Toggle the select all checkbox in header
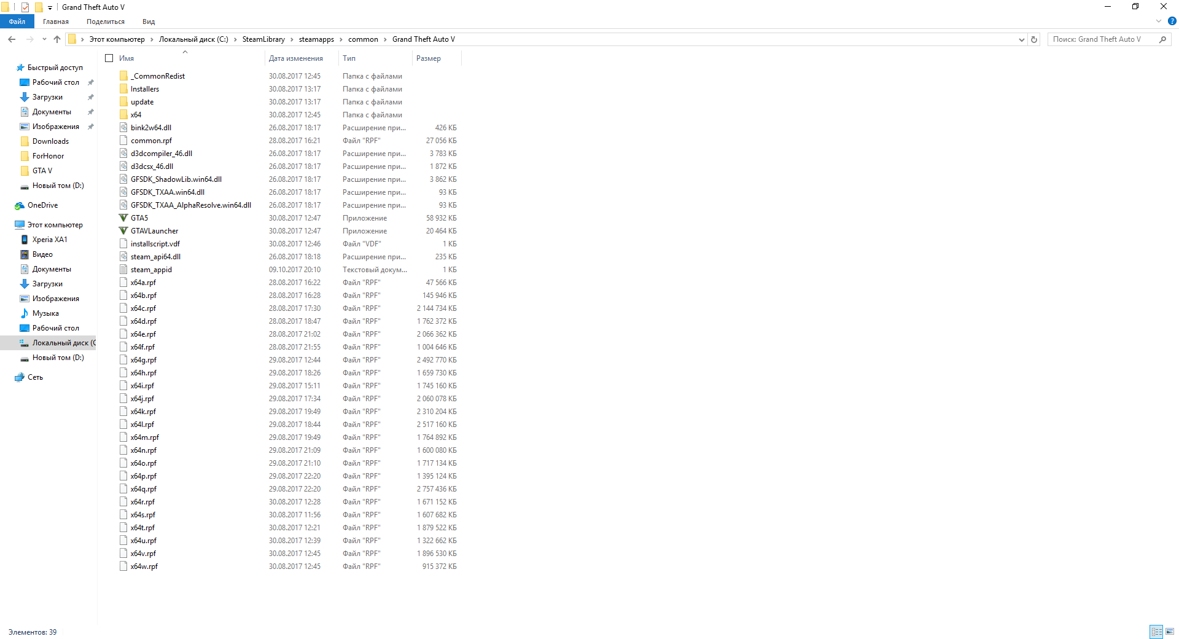 [x=109, y=58]
